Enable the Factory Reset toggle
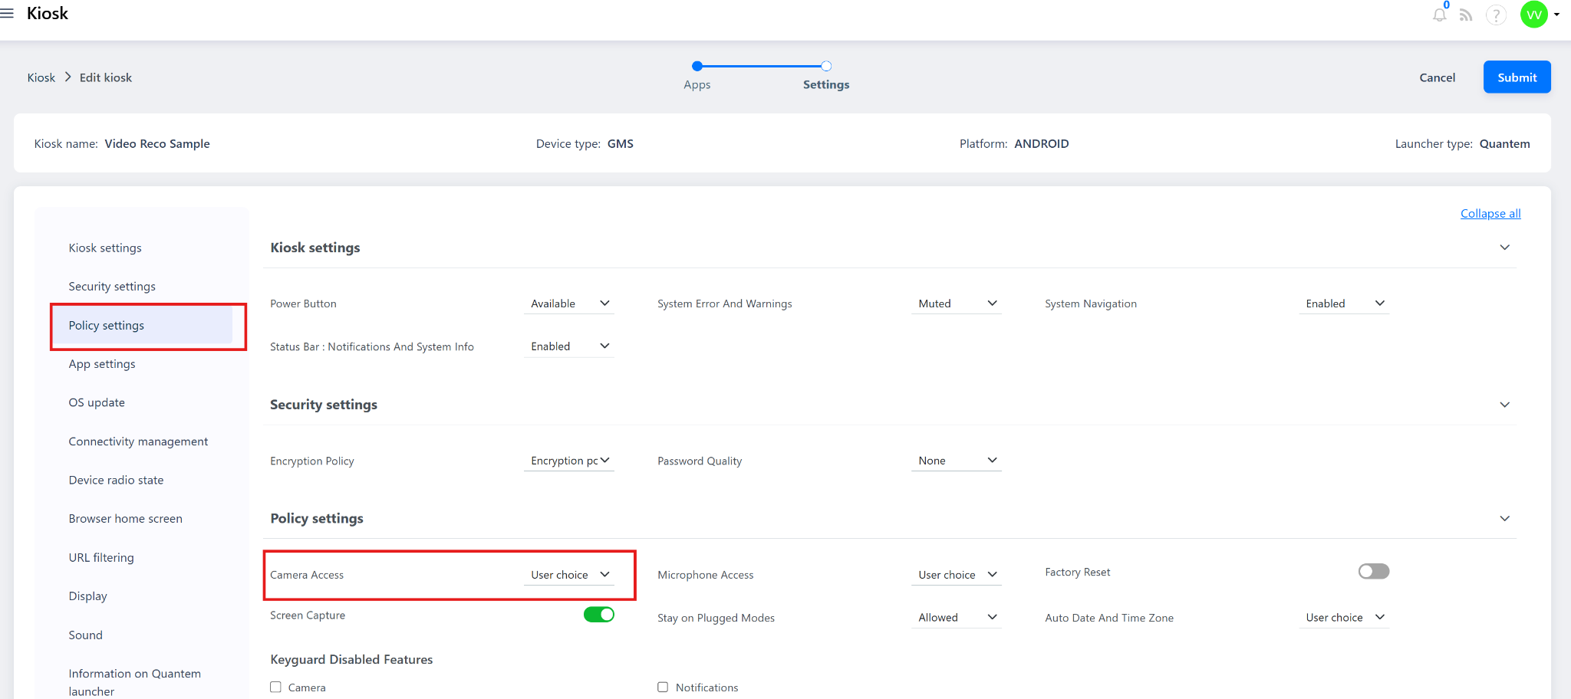Viewport: 1571px width, 699px height. [1373, 572]
